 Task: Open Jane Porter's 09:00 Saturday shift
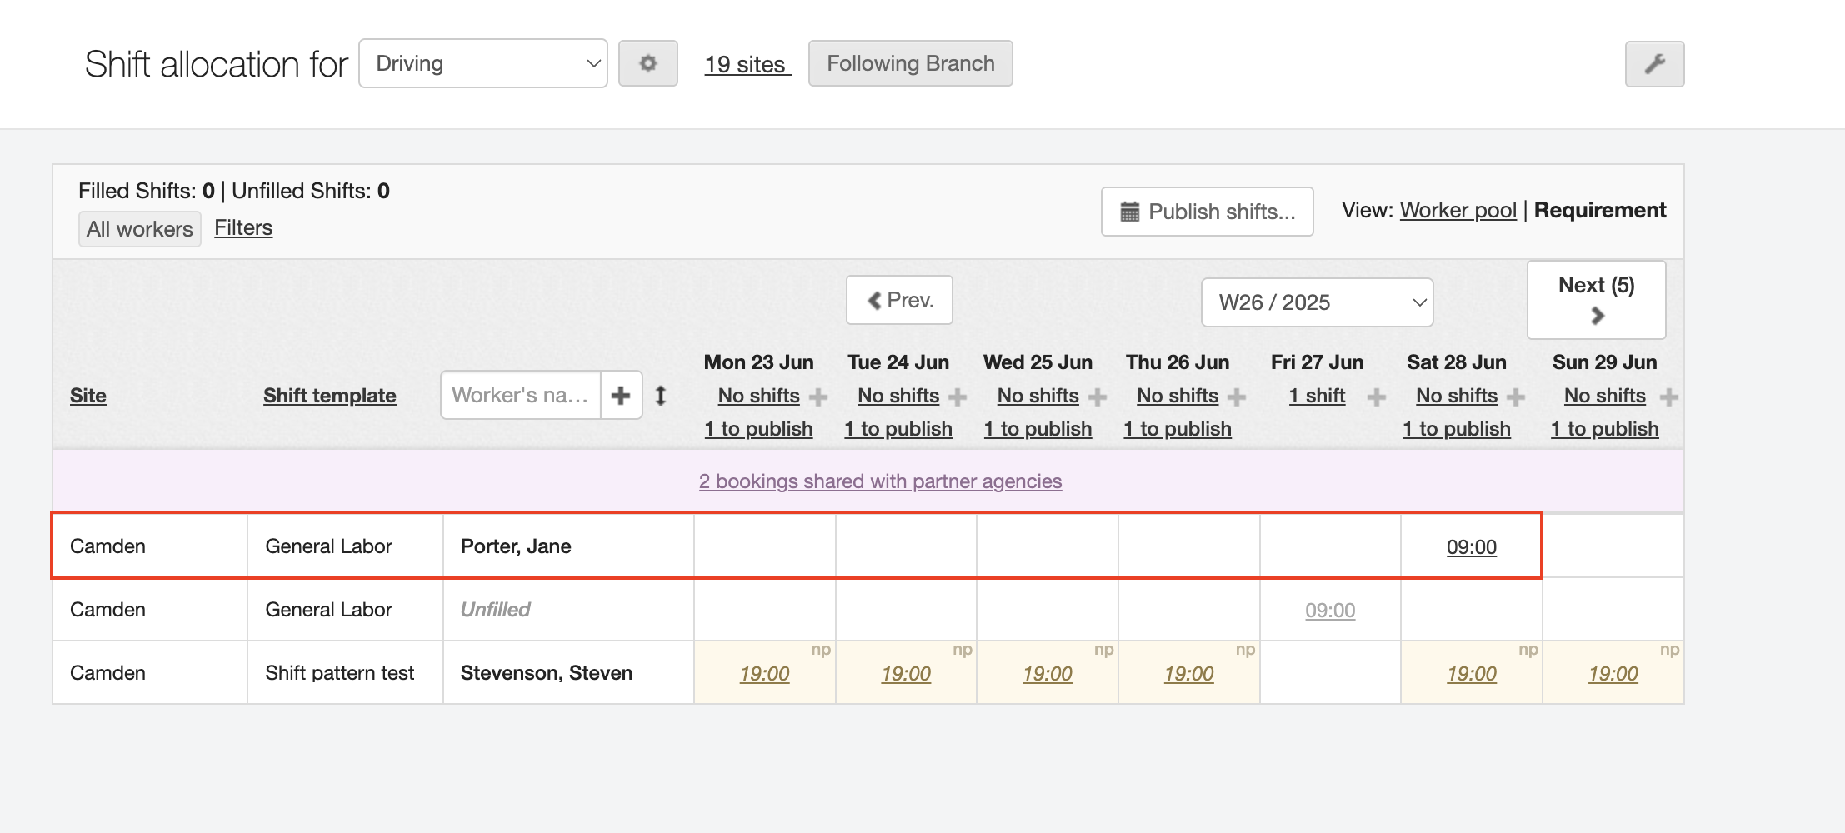1471,547
